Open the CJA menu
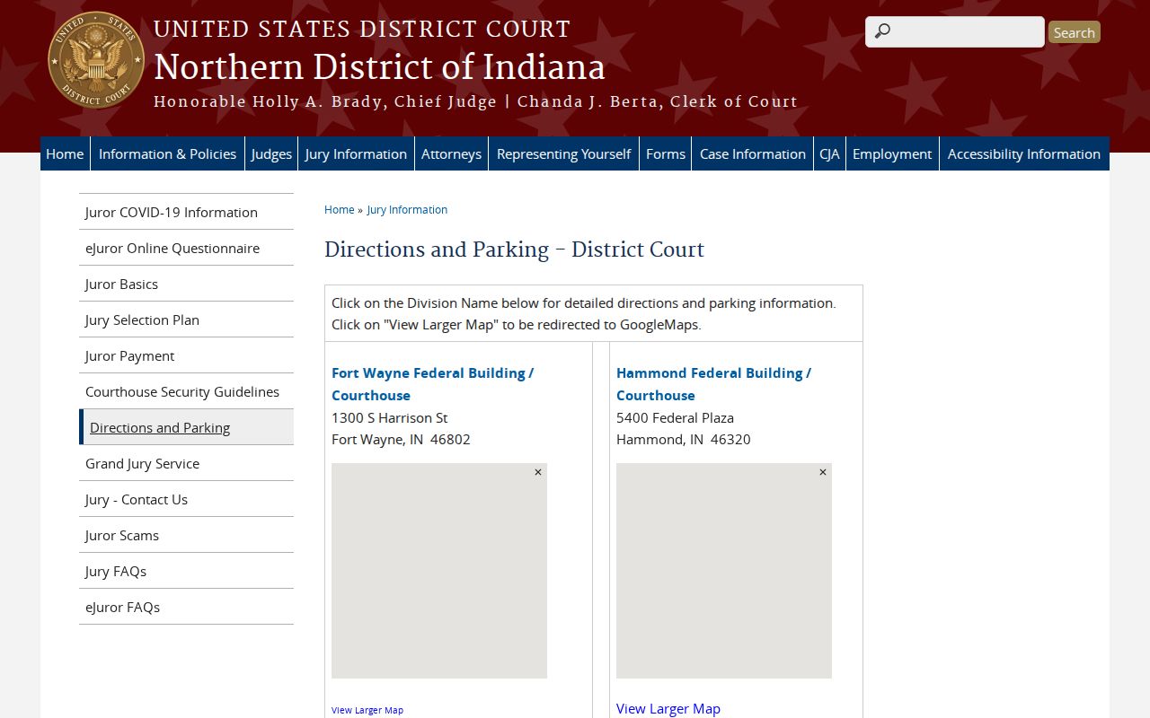The image size is (1150, 718). coord(829,153)
